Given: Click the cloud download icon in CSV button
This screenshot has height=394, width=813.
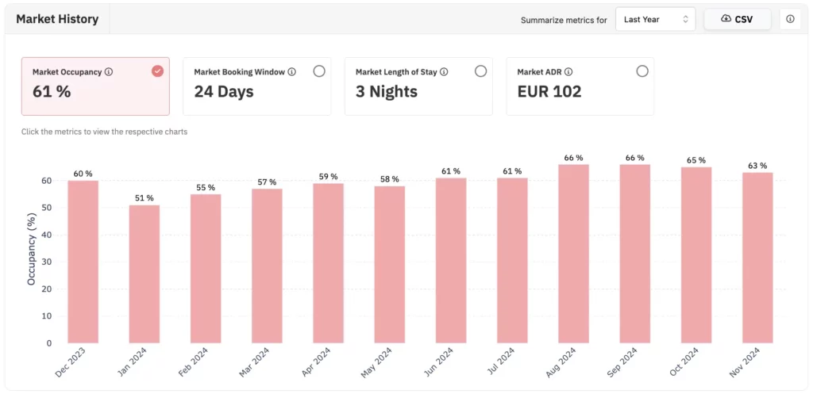Looking at the screenshot, I should tap(726, 19).
